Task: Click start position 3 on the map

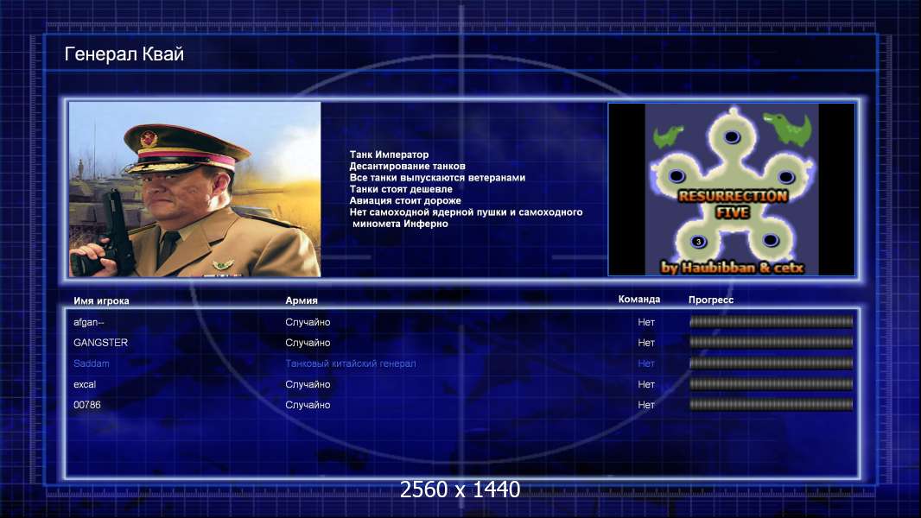Action: click(x=698, y=241)
